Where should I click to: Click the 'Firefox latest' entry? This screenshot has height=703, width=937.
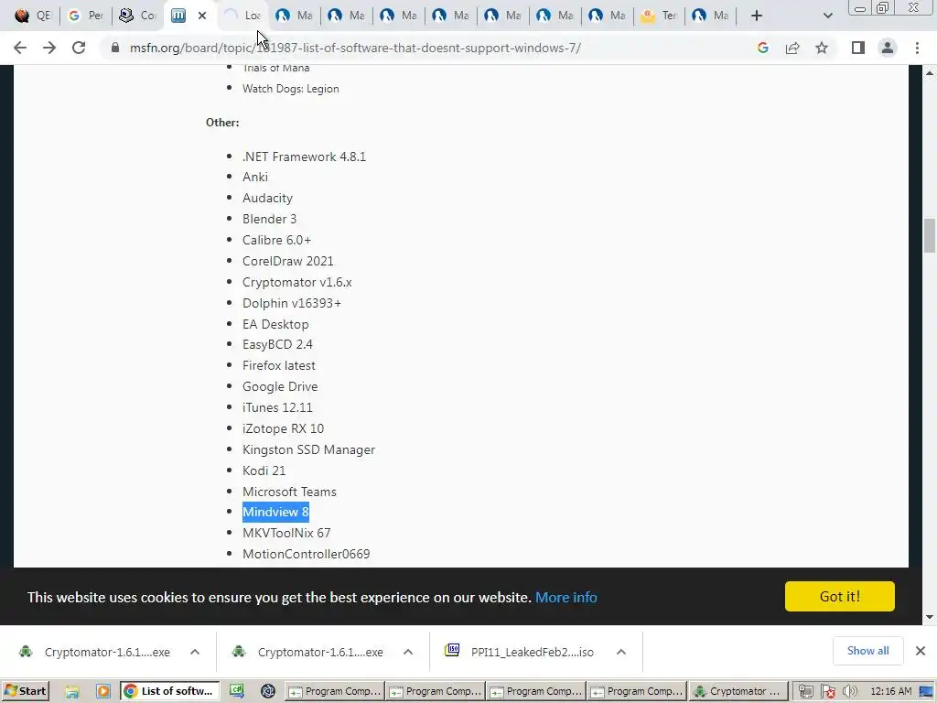(x=278, y=365)
